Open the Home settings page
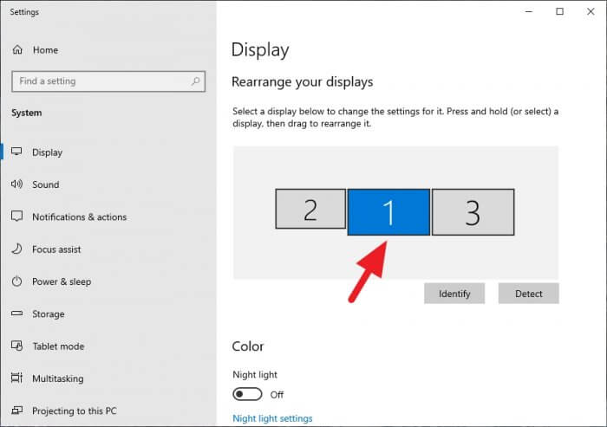 coord(108,50)
